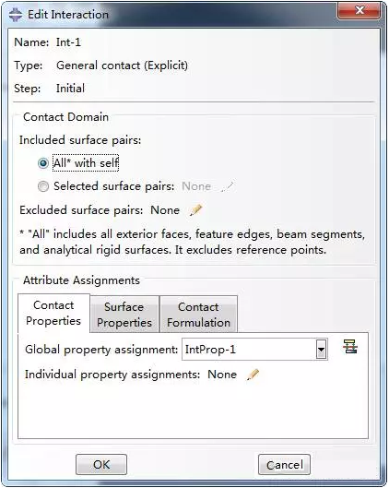This screenshot has height=488, width=389.
Task: Click the Cancel button
Action: tap(284, 465)
